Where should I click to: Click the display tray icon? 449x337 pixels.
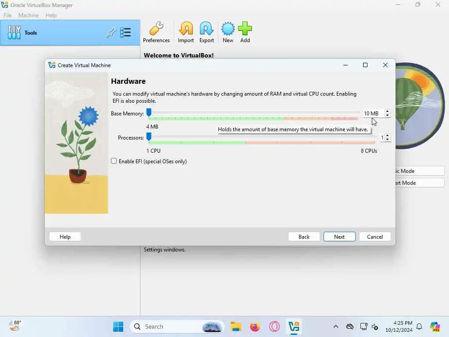tap(363, 326)
